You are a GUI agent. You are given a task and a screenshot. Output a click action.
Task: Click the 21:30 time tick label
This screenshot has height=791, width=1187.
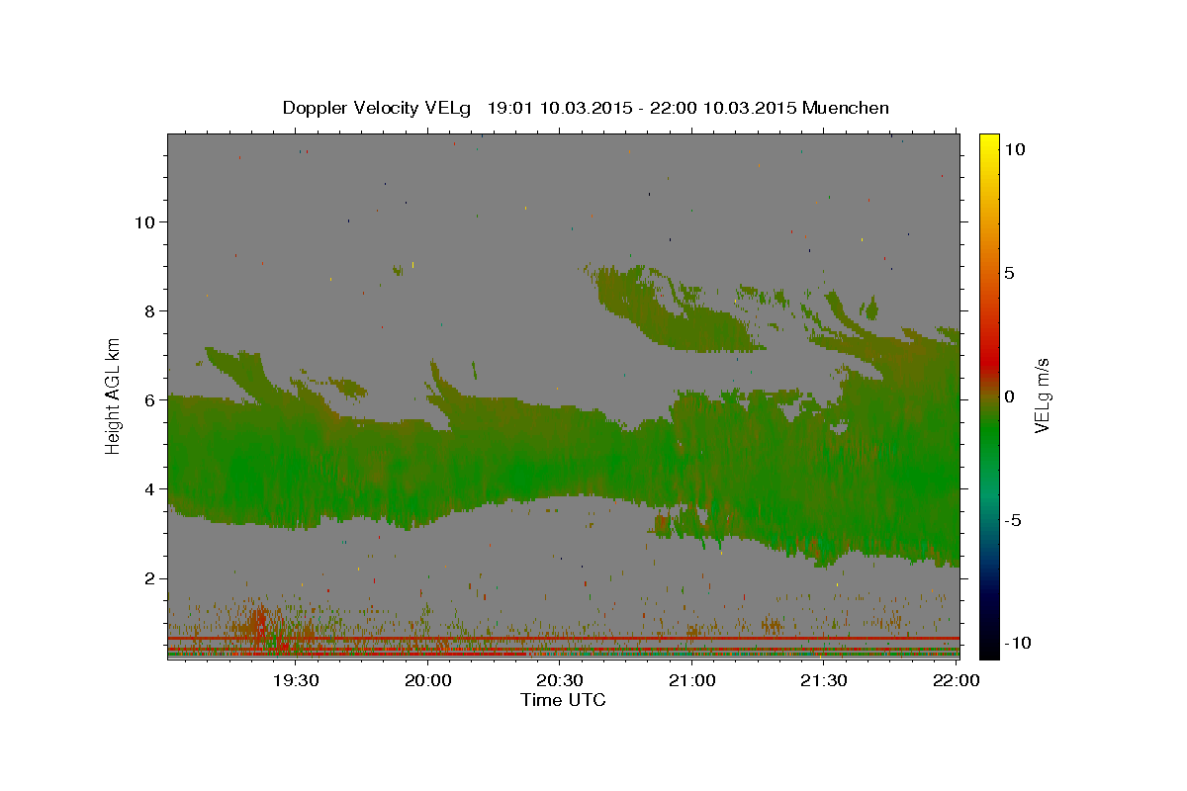[823, 680]
